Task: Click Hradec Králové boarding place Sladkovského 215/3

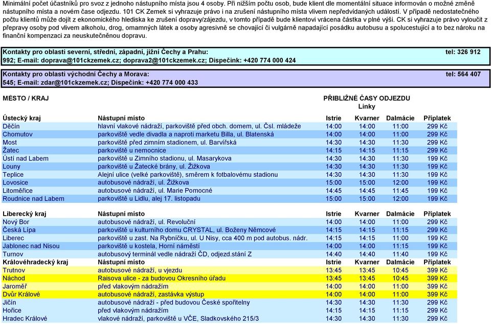Action: click(178, 319)
